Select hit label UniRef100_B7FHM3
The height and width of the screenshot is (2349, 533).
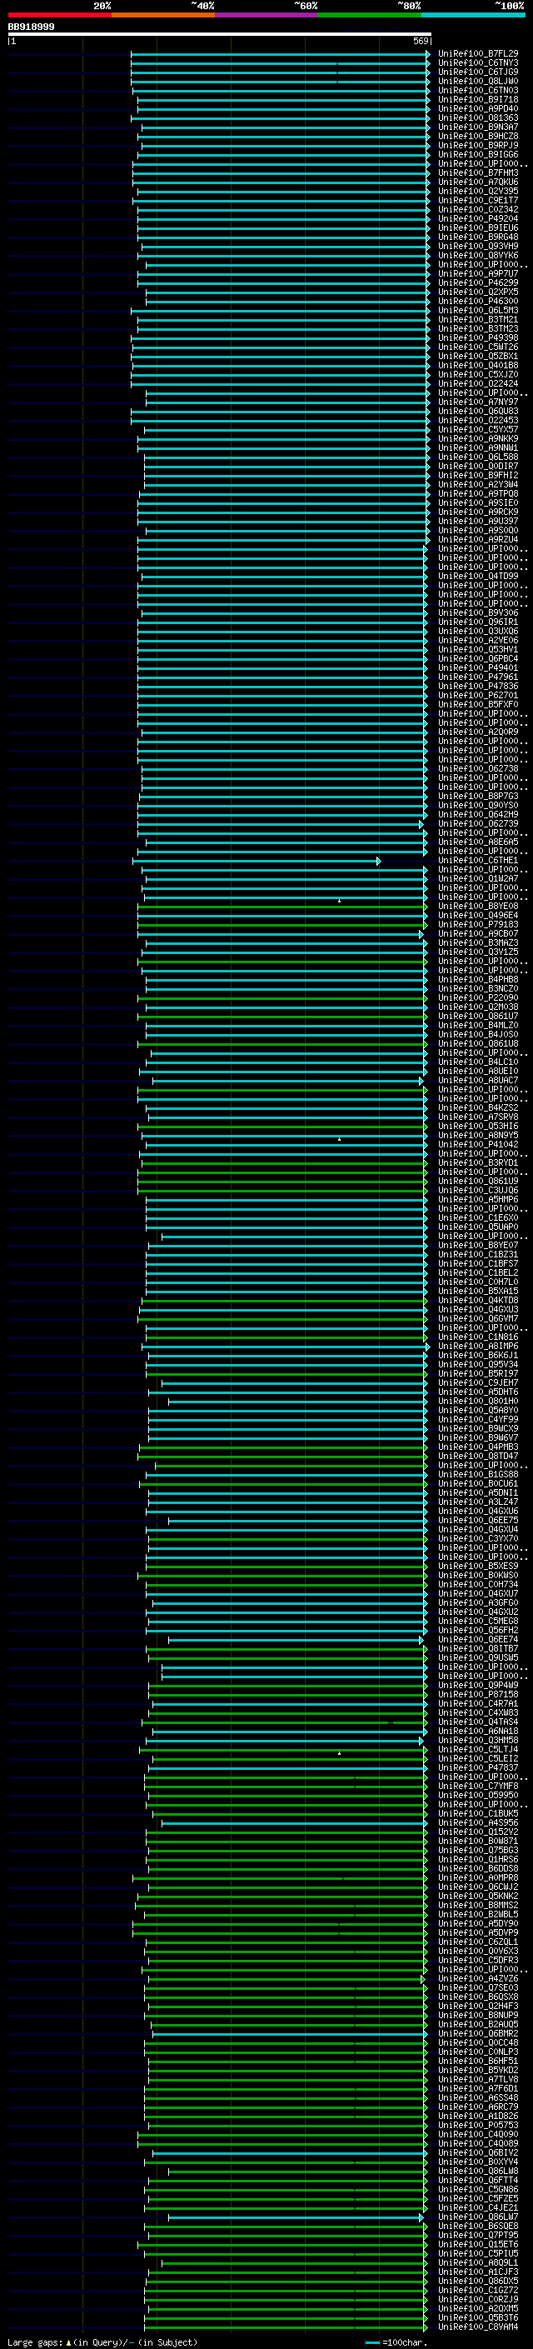coord(478,172)
